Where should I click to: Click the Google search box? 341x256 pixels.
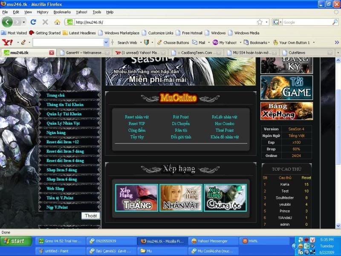click(x=307, y=22)
